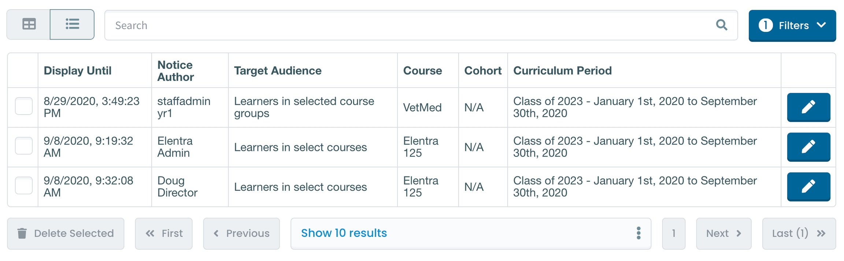Select the Elentra Admin row checkbox

(x=24, y=146)
